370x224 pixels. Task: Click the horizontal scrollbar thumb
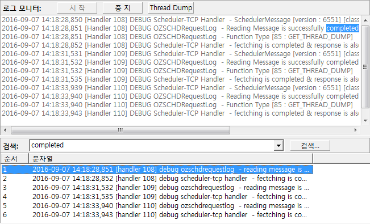pos(120,130)
